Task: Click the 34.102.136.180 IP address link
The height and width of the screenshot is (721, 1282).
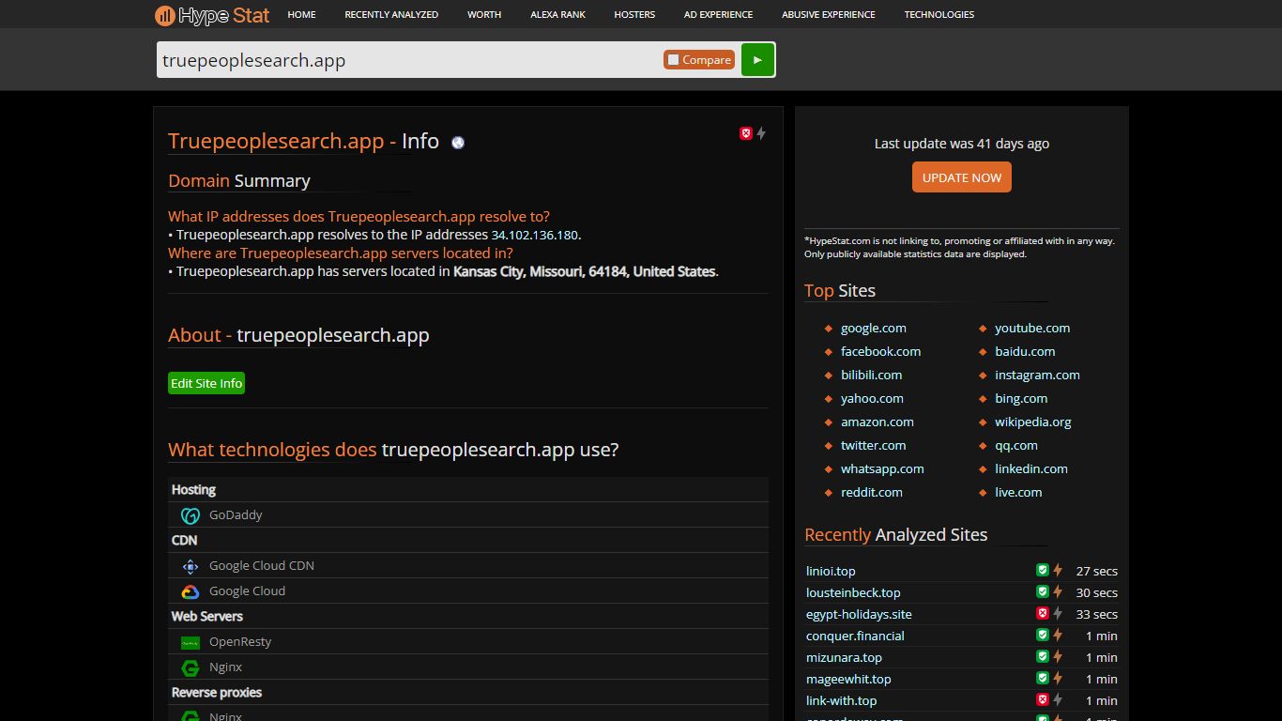Action: 535,236
